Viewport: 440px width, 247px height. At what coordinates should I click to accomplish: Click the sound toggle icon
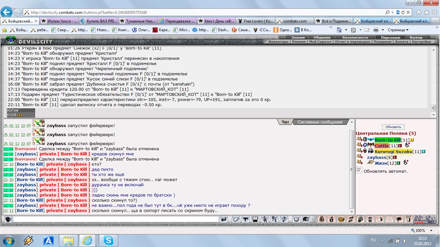(284, 219)
